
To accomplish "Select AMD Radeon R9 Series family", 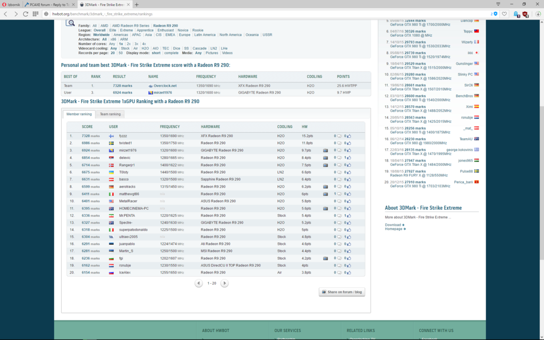I will 131,25.
